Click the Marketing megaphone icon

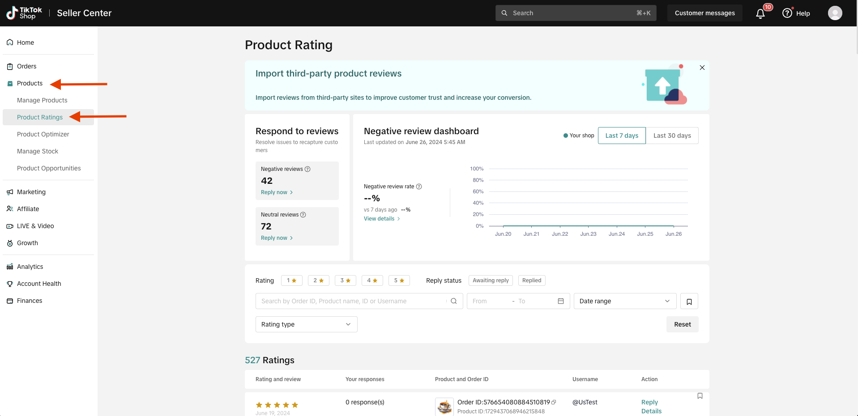tap(10, 192)
